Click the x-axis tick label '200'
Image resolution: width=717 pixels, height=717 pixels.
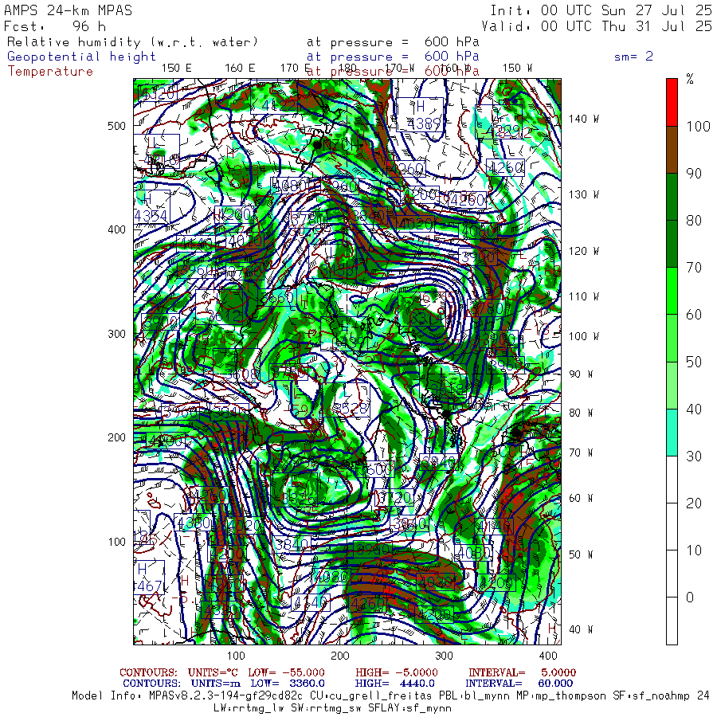point(339,656)
